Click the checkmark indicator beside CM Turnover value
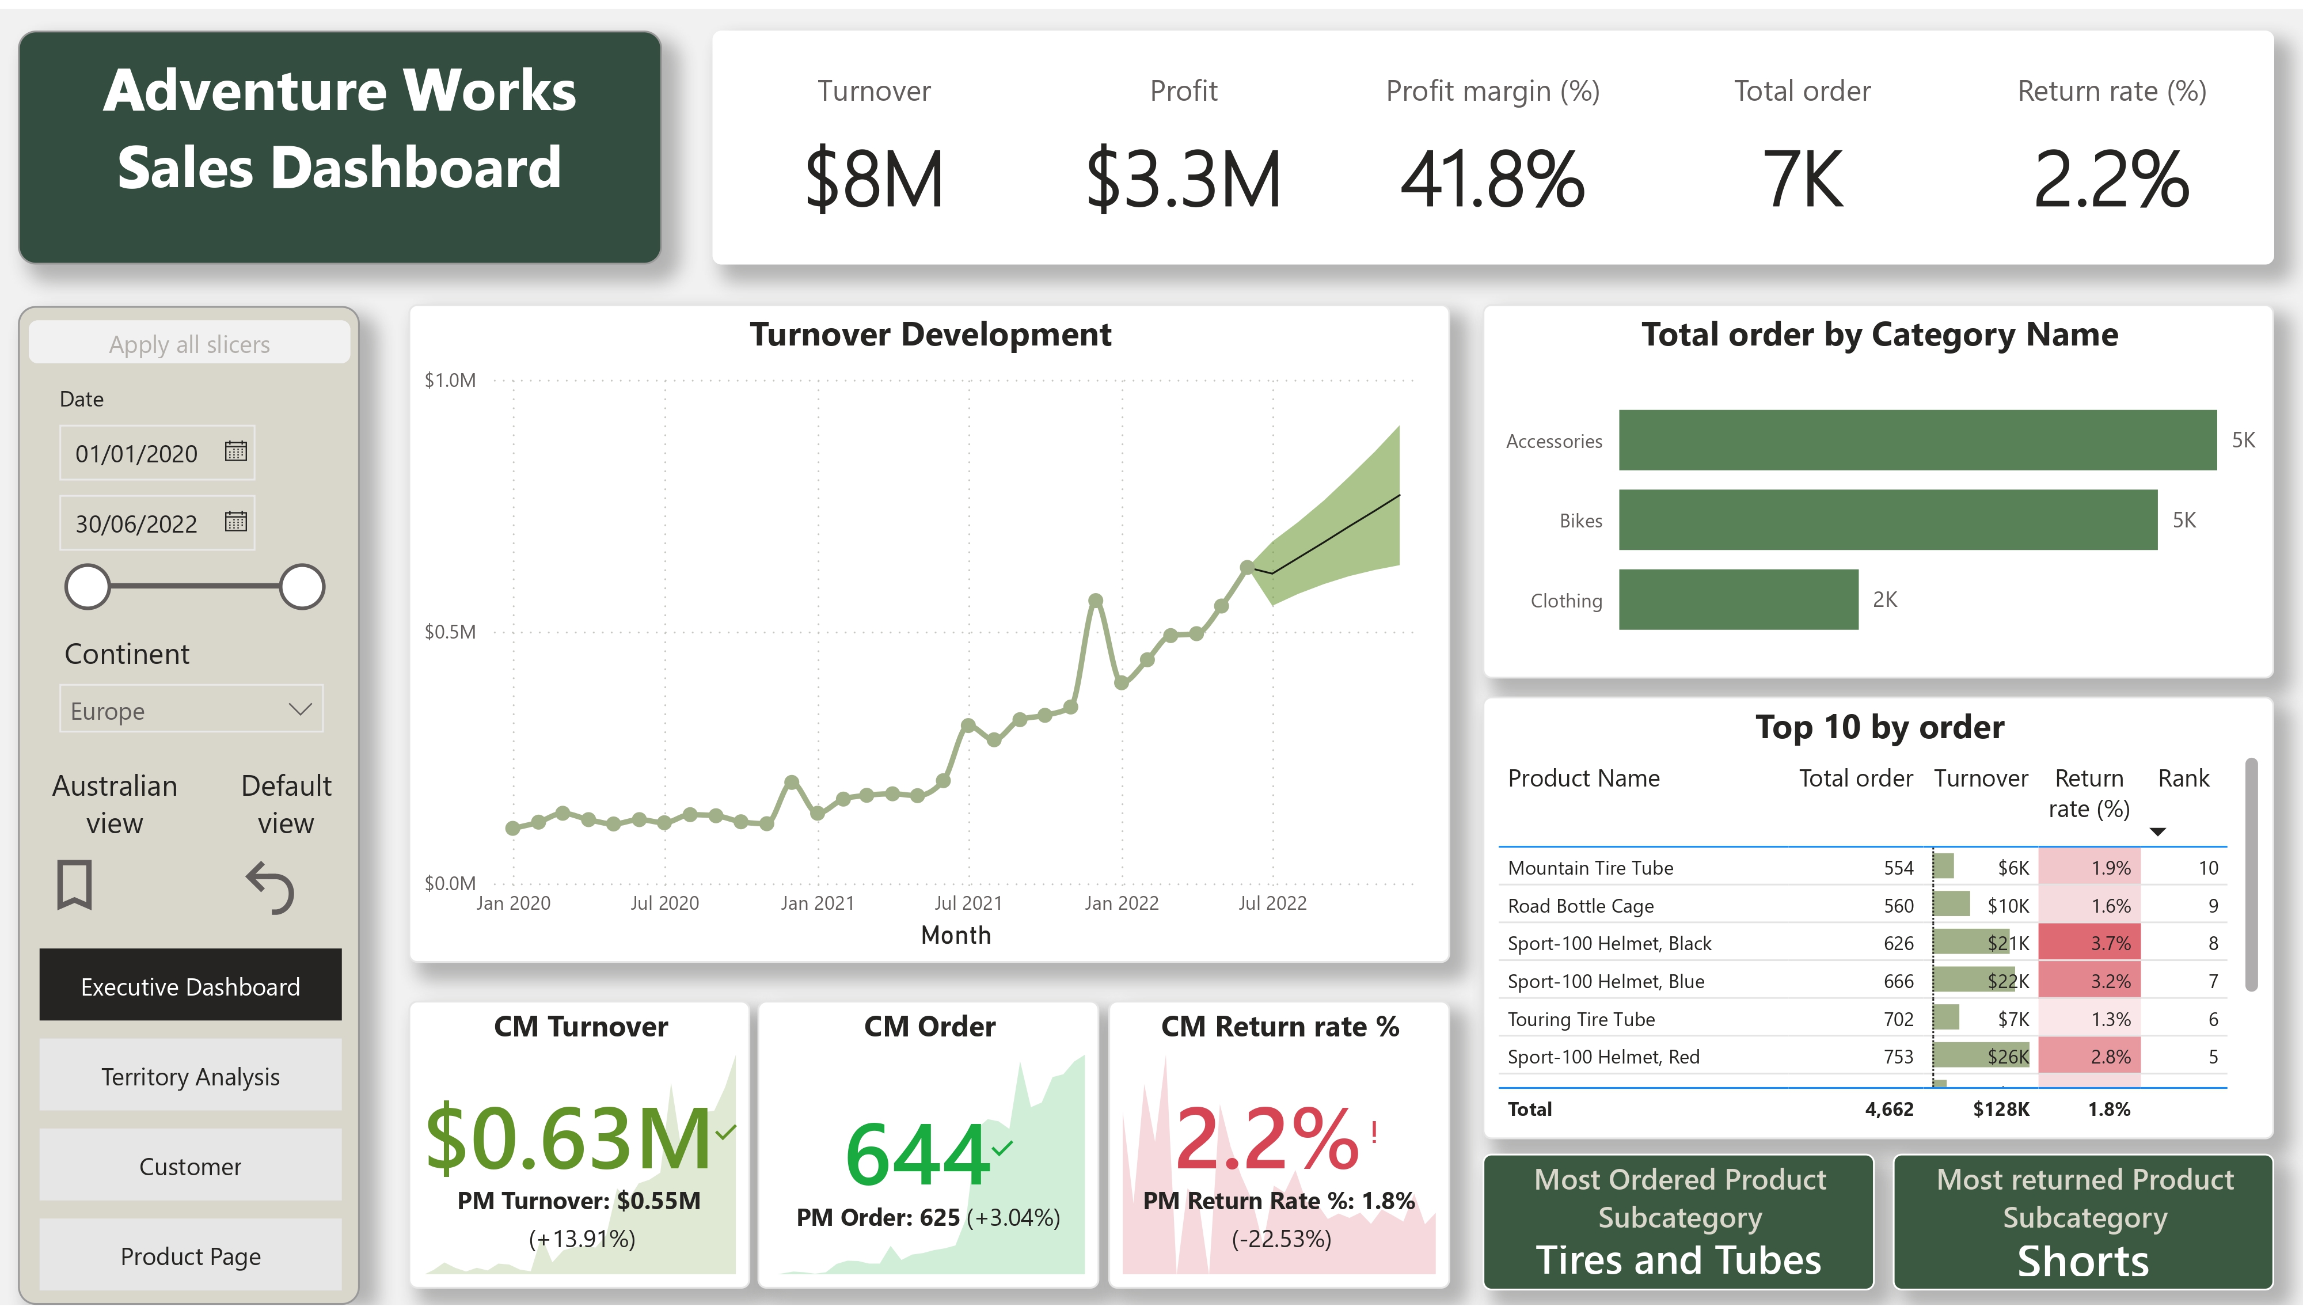 coord(726,1131)
